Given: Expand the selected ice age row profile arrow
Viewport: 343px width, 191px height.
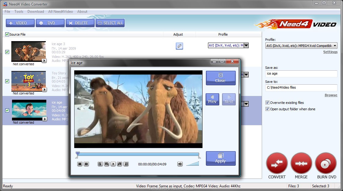Looking at the screenshot, I should pyautogui.click(x=246, y=104).
